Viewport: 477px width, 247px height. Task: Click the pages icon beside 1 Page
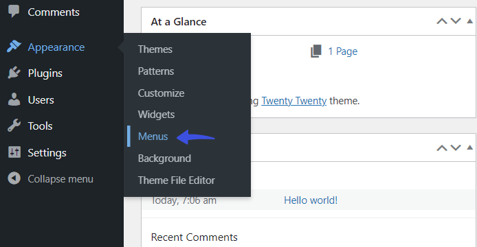point(315,51)
